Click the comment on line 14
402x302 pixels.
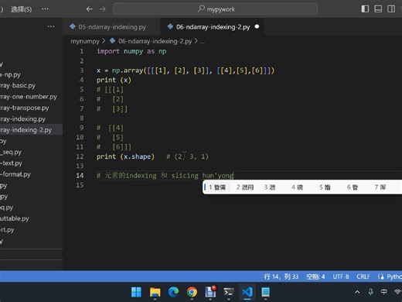[165, 176]
